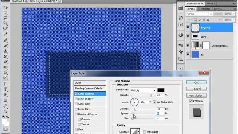
Task: Hide the bg layer visibility
Action: (188, 54)
